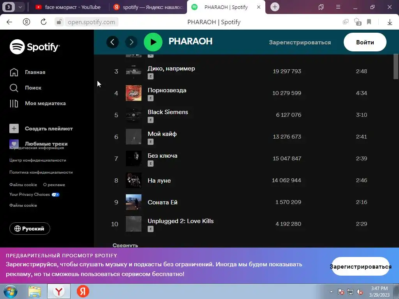Play PHARAOH with green play button

click(153, 42)
